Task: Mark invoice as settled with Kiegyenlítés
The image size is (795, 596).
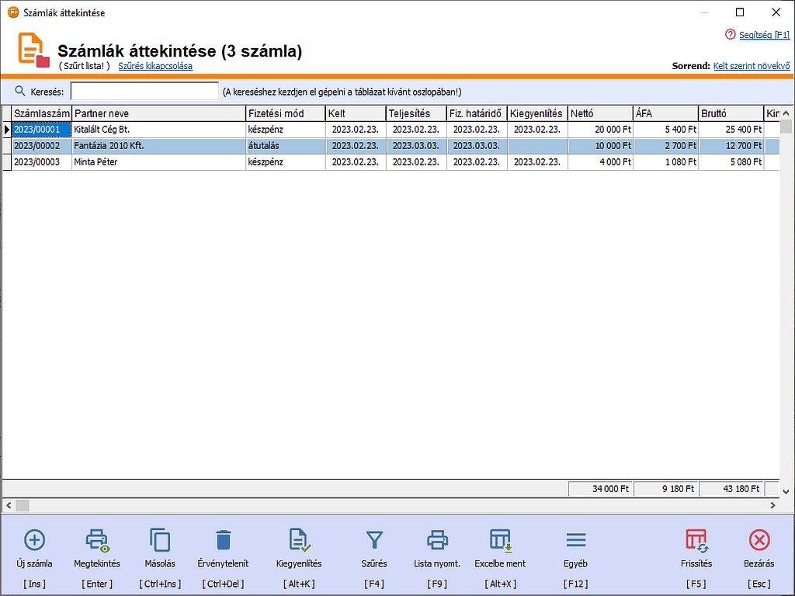Action: pos(299,540)
